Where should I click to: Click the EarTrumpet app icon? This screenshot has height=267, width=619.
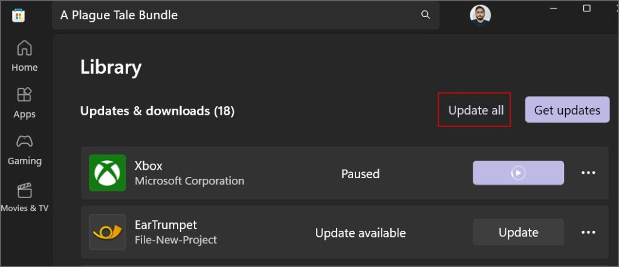(108, 232)
